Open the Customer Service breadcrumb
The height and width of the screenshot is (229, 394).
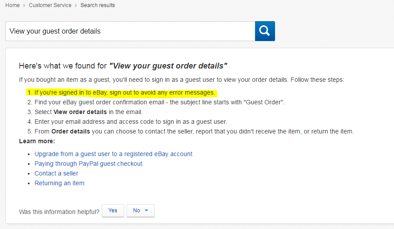50,5
